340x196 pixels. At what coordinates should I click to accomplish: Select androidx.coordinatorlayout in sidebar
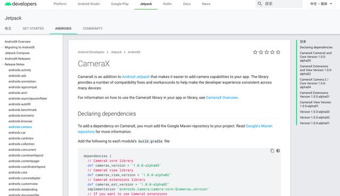tap(27, 167)
